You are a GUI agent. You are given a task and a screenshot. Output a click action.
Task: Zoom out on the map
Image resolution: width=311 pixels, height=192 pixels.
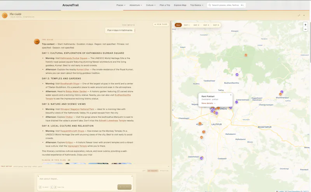point(306,29)
